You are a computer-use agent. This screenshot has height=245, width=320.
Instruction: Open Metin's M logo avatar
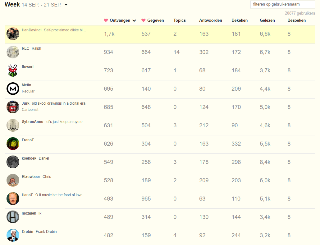(x=13, y=89)
